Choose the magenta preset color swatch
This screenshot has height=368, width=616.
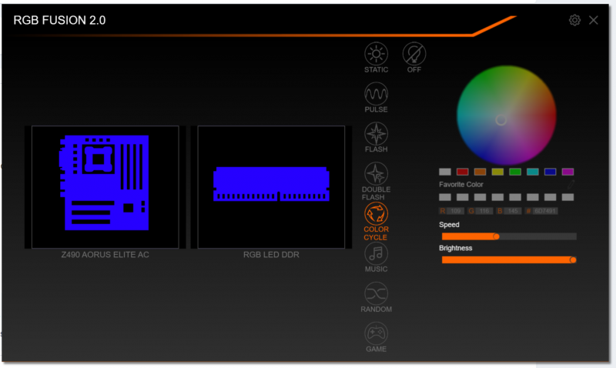pos(568,172)
